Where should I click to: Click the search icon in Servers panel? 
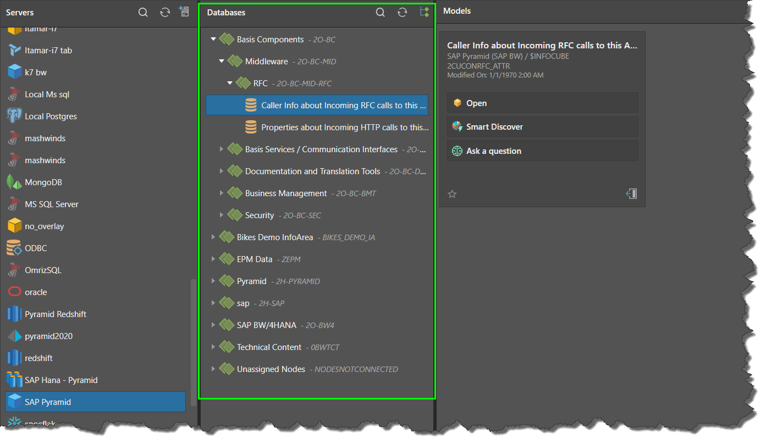[143, 13]
